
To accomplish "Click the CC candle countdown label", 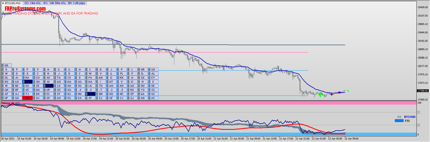I will (32, 3).
